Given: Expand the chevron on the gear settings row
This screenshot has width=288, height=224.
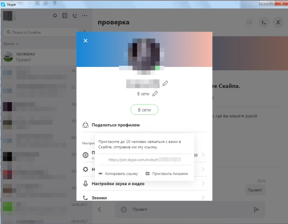Looking at the screenshot, I should [203, 169].
